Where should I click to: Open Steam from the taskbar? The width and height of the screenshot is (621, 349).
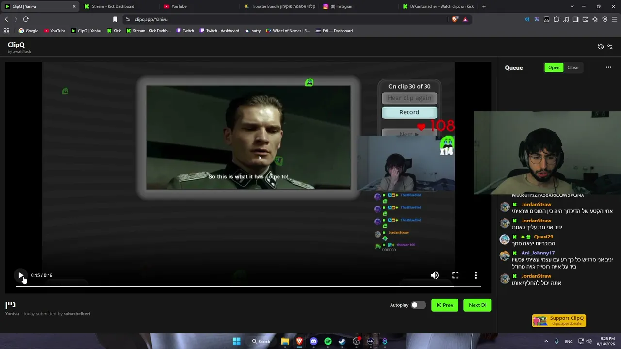tap(342, 341)
